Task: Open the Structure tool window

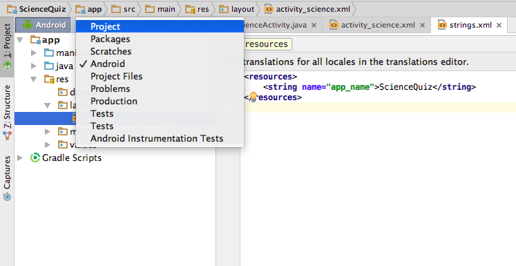Action: 7,111
